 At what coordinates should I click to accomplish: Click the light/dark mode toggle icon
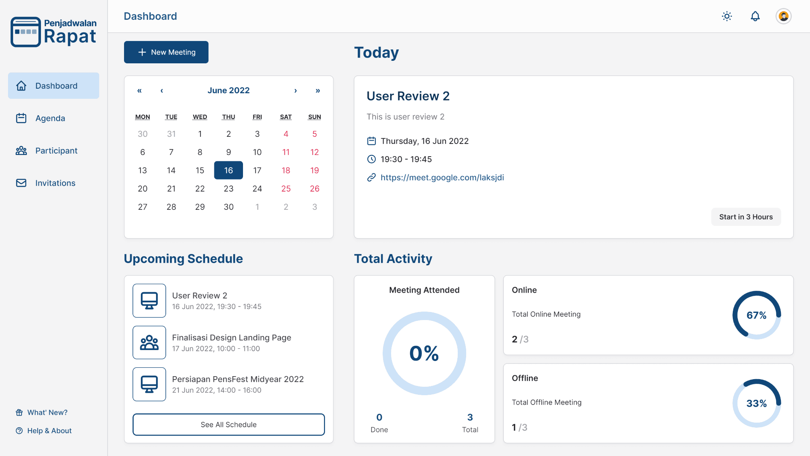pyautogui.click(x=727, y=16)
